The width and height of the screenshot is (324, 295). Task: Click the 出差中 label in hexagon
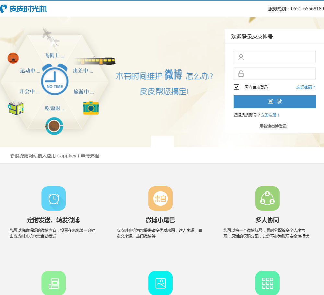point(83,71)
